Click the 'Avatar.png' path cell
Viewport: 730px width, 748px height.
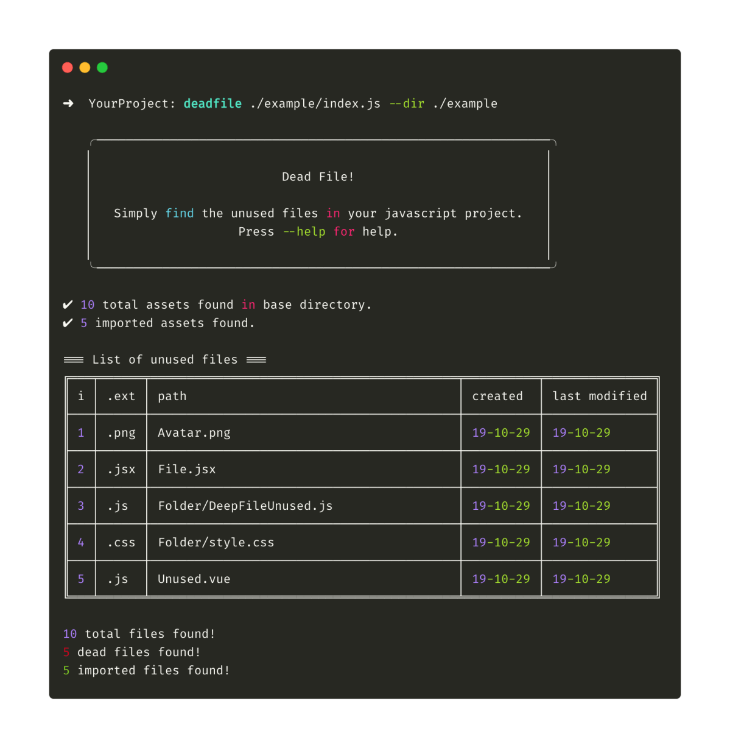coord(194,433)
